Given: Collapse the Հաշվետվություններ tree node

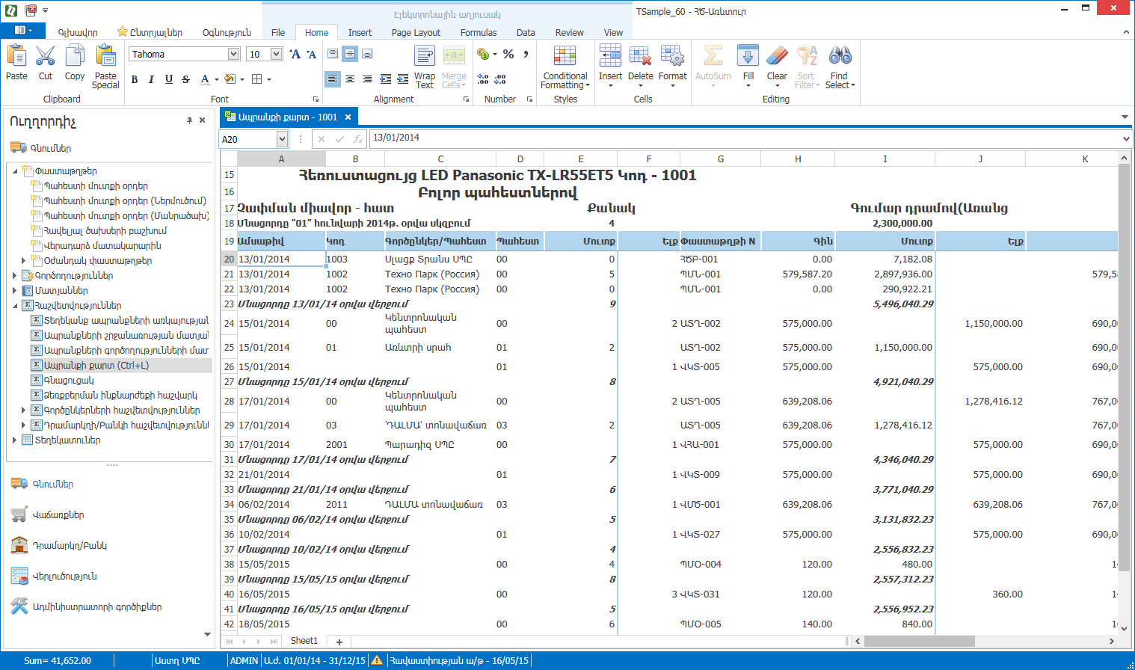Looking at the screenshot, I should [x=15, y=306].
